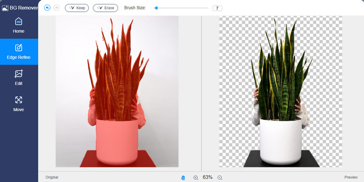Click the undo arrow icon
This screenshot has height=182, width=364.
47,8
